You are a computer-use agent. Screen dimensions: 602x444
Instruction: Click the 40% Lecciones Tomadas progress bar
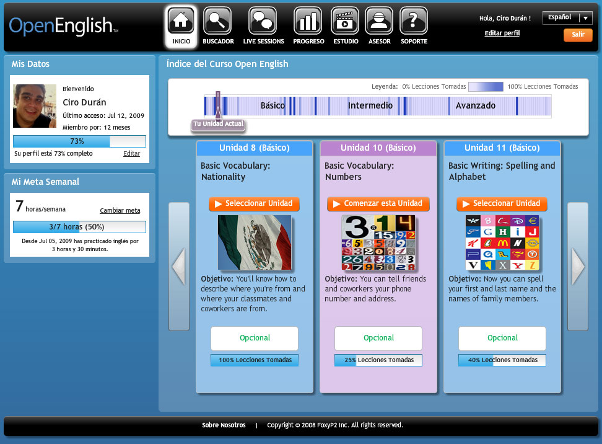[502, 360]
